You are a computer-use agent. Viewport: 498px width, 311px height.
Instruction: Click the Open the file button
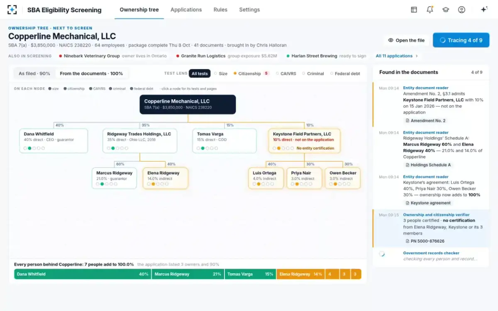tap(406, 40)
